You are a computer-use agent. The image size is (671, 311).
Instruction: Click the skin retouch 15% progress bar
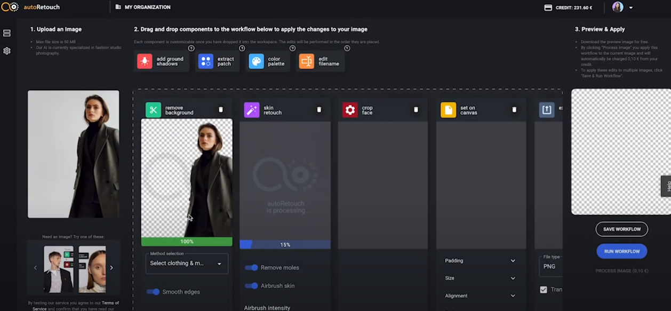tap(285, 245)
